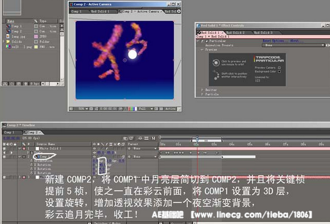Toggle the Y Rotation stopwatch
The height and width of the screenshot is (224, 330).
[32, 169]
